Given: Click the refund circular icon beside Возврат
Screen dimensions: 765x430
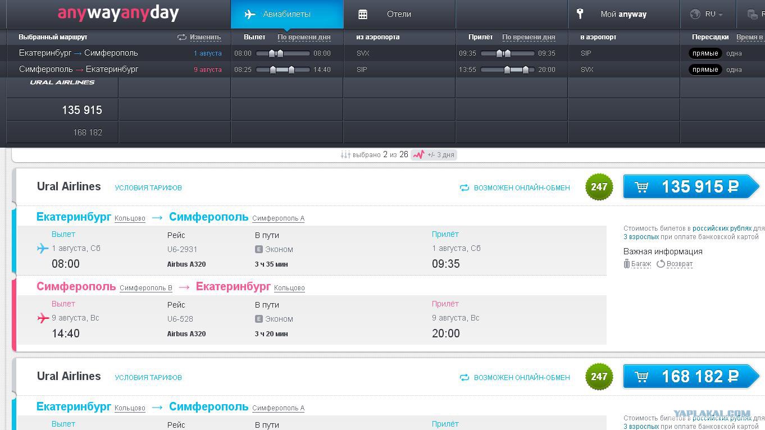Looking at the screenshot, I should (661, 263).
